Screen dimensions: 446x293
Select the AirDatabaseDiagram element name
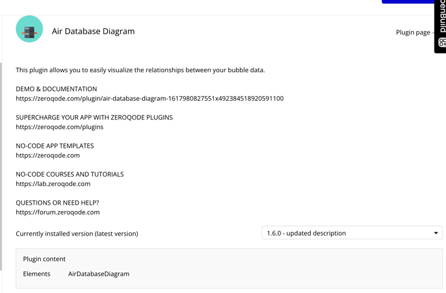pos(99,274)
